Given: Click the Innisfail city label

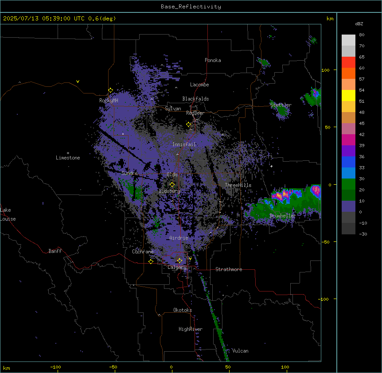Looking at the screenshot, I should click(184, 144).
